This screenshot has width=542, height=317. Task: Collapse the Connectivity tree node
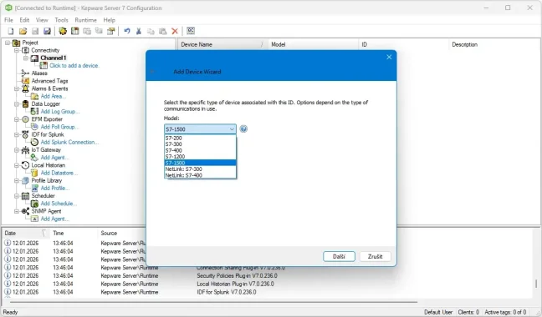click(17, 50)
